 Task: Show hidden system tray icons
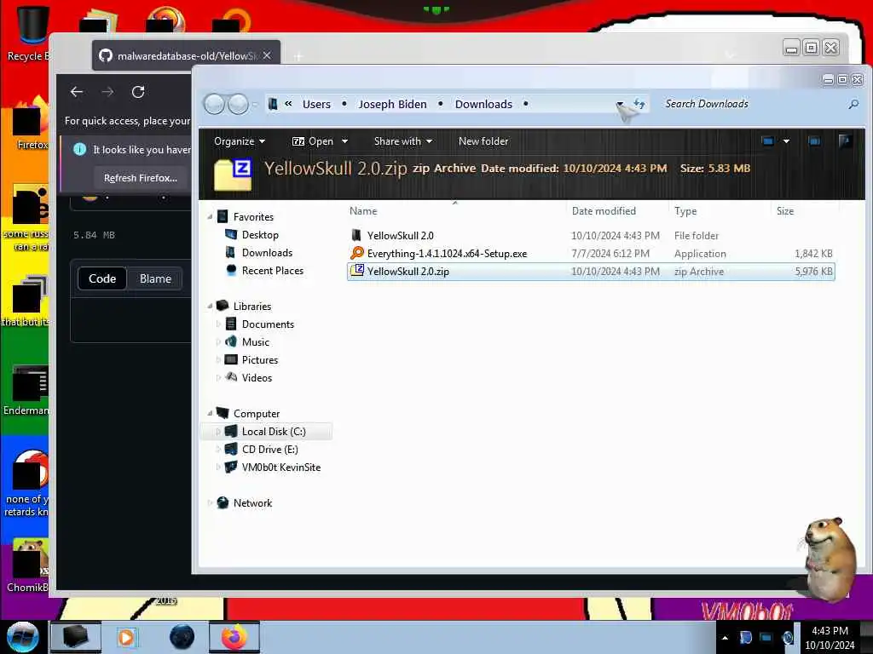coord(725,638)
